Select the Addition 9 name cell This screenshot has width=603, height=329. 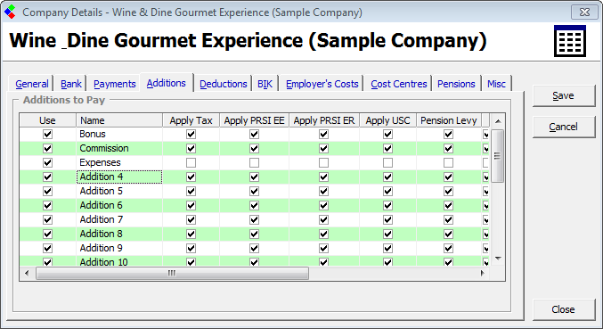(119, 248)
